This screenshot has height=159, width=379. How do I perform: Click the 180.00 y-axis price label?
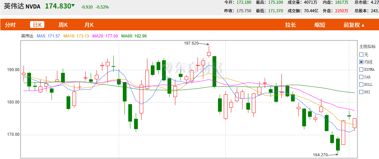click(14, 102)
